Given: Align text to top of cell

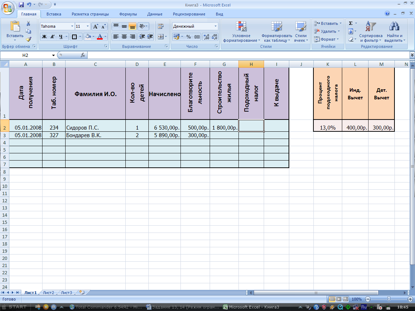Looking at the screenshot, I should pos(116,26).
